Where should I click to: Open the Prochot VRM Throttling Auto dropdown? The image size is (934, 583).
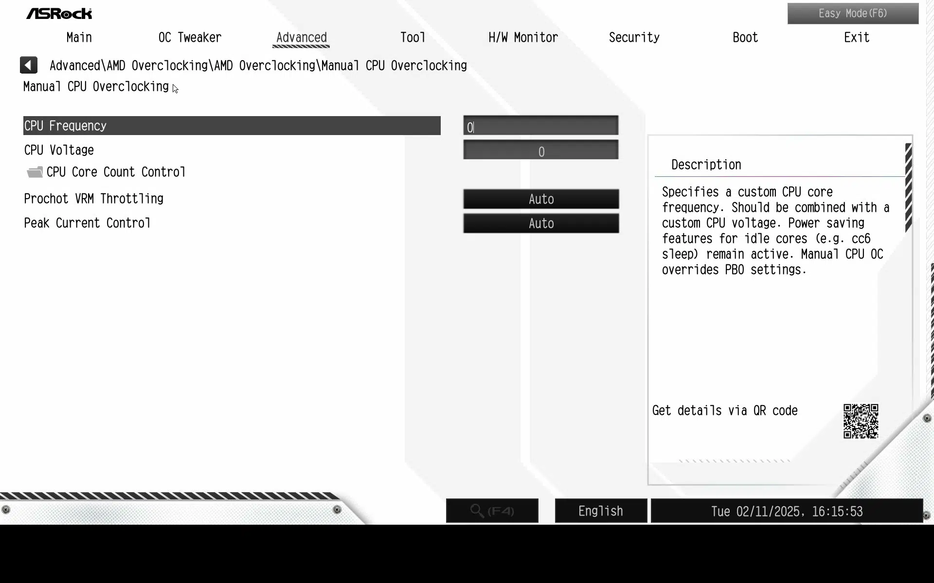(541, 199)
